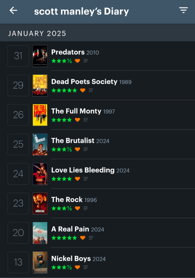
Task: Open the review icon for Dead Poets Society
Action: point(91,90)
